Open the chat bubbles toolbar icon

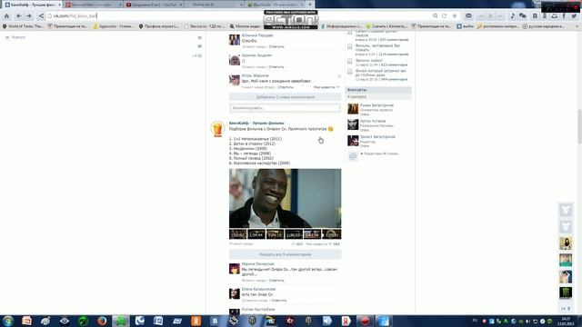coord(523,16)
